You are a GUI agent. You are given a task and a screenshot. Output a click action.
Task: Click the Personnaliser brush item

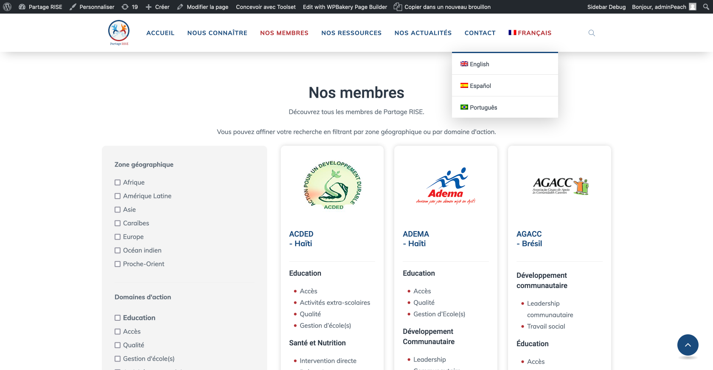pyautogui.click(x=92, y=7)
